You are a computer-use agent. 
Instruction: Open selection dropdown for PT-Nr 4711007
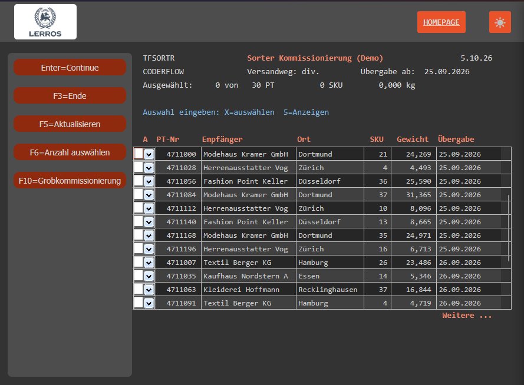tap(149, 263)
